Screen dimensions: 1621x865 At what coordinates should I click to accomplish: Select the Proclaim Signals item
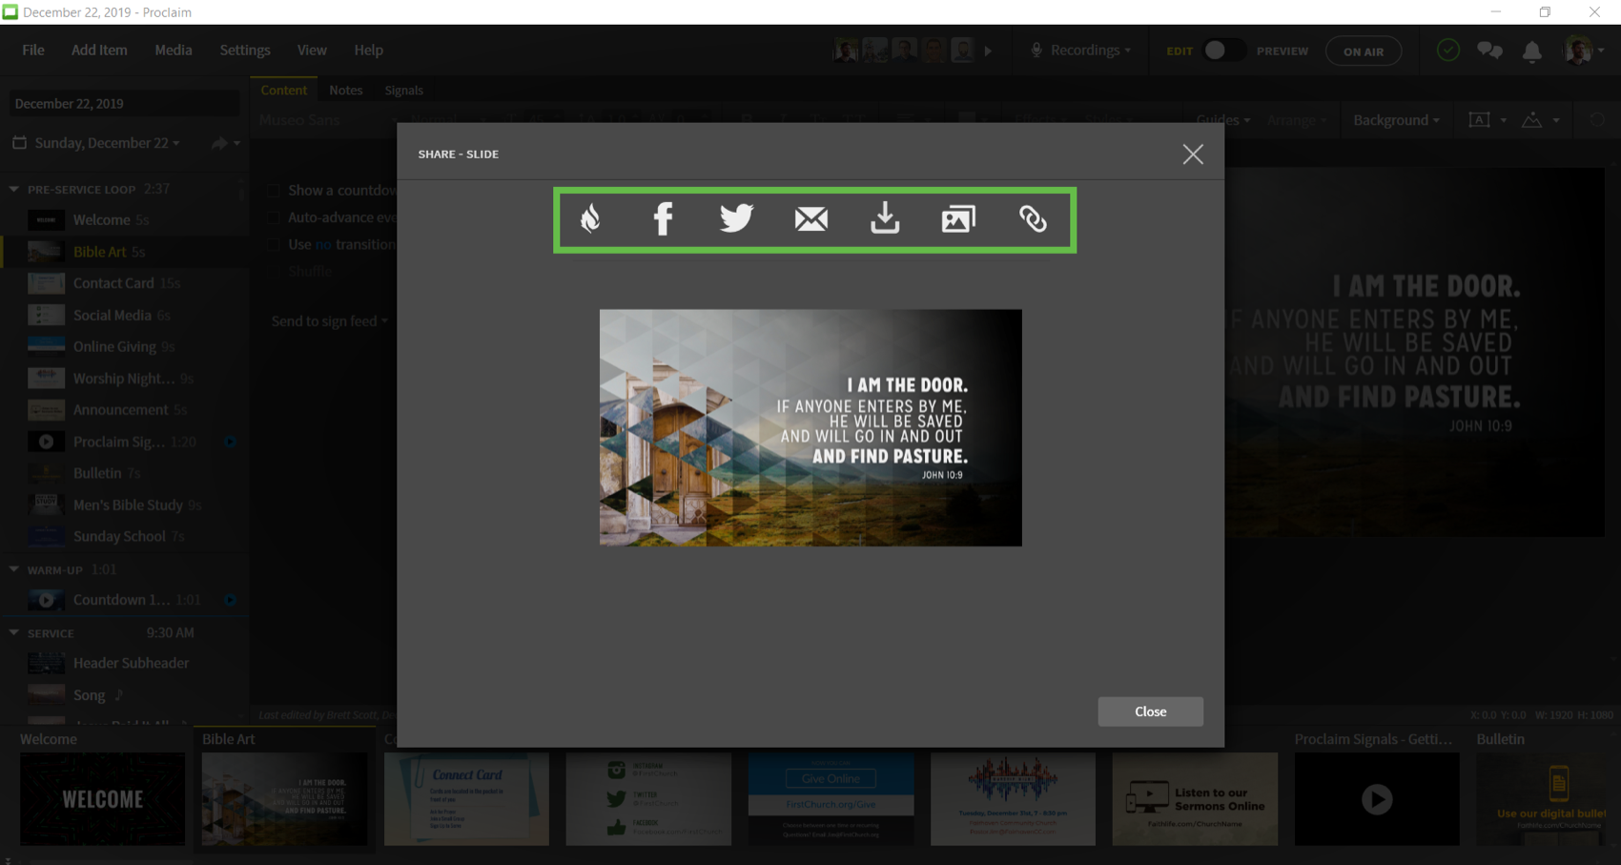click(124, 442)
